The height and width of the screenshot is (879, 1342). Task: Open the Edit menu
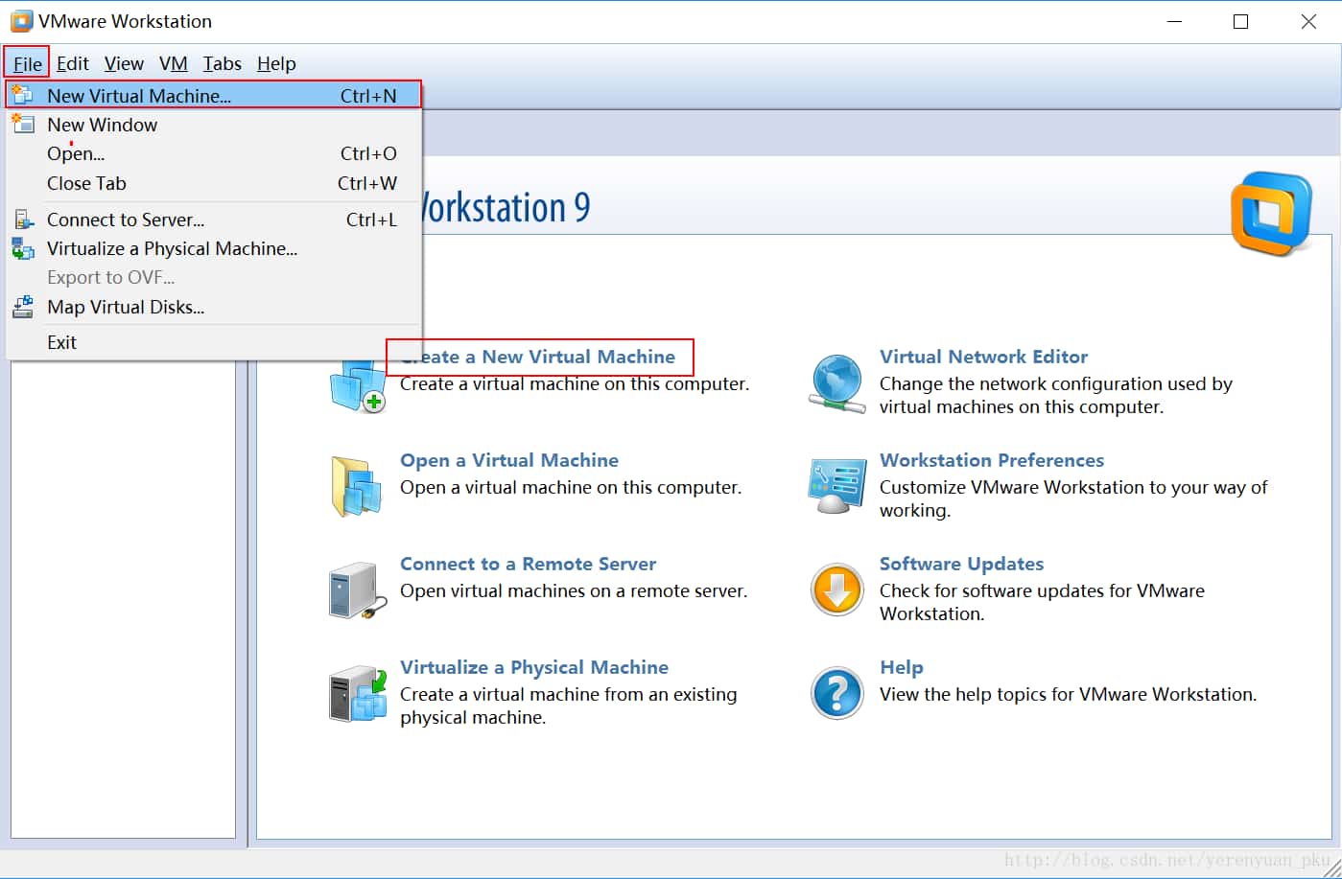72,63
